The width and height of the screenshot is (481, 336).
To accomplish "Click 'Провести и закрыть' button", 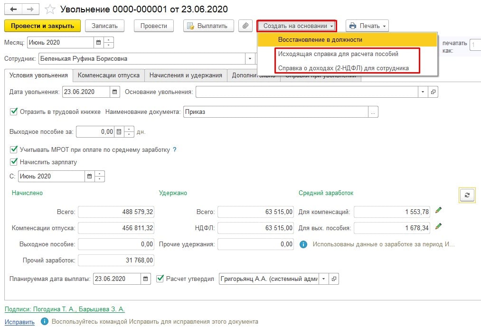I will coord(42,26).
